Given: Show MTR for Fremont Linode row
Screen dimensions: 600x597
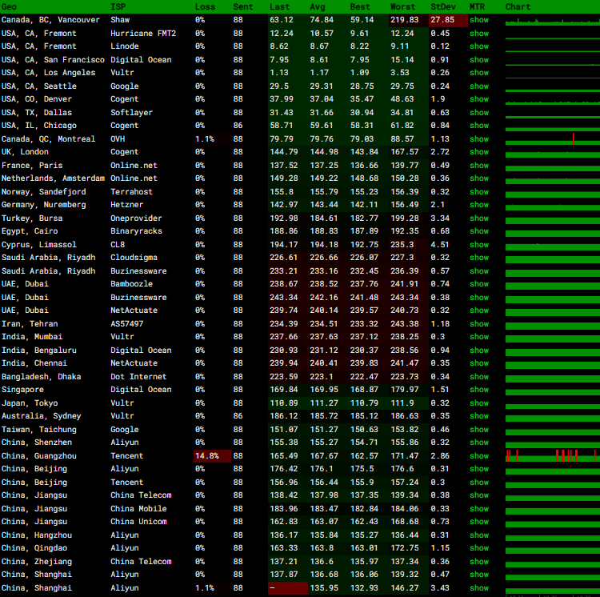Looking at the screenshot, I should point(479,46).
